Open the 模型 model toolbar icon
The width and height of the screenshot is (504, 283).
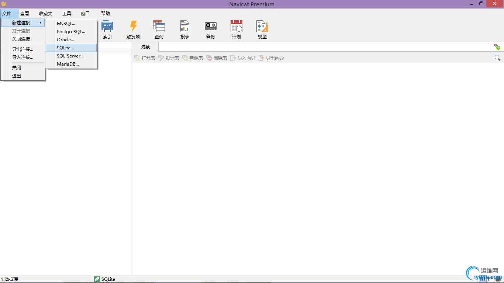pyautogui.click(x=262, y=29)
